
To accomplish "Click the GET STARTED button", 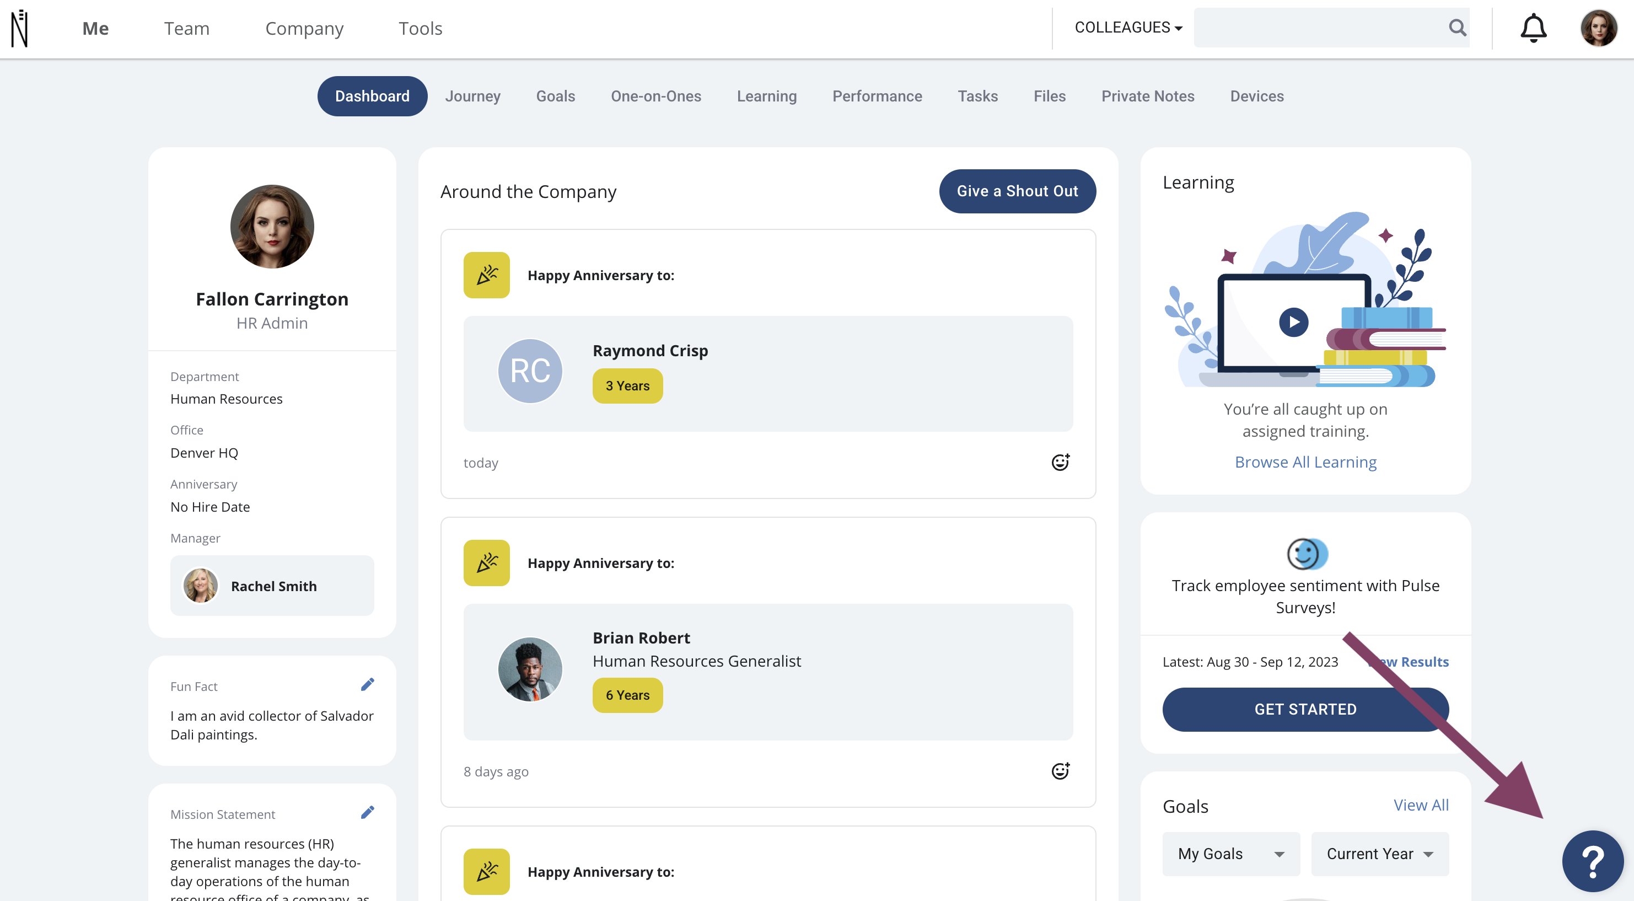I will click(x=1305, y=709).
